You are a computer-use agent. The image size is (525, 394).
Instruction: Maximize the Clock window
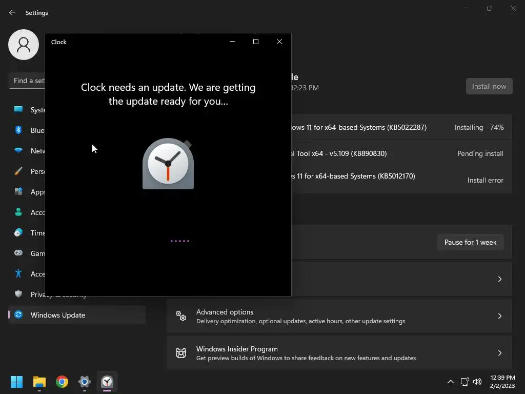click(256, 42)
